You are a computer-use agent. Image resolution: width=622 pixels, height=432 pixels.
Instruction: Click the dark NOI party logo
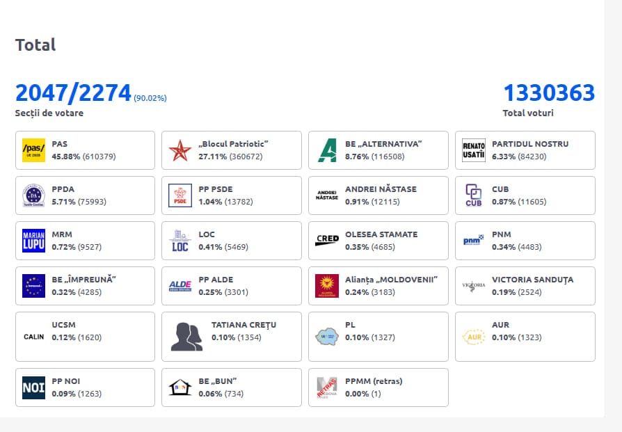[33, 387]
